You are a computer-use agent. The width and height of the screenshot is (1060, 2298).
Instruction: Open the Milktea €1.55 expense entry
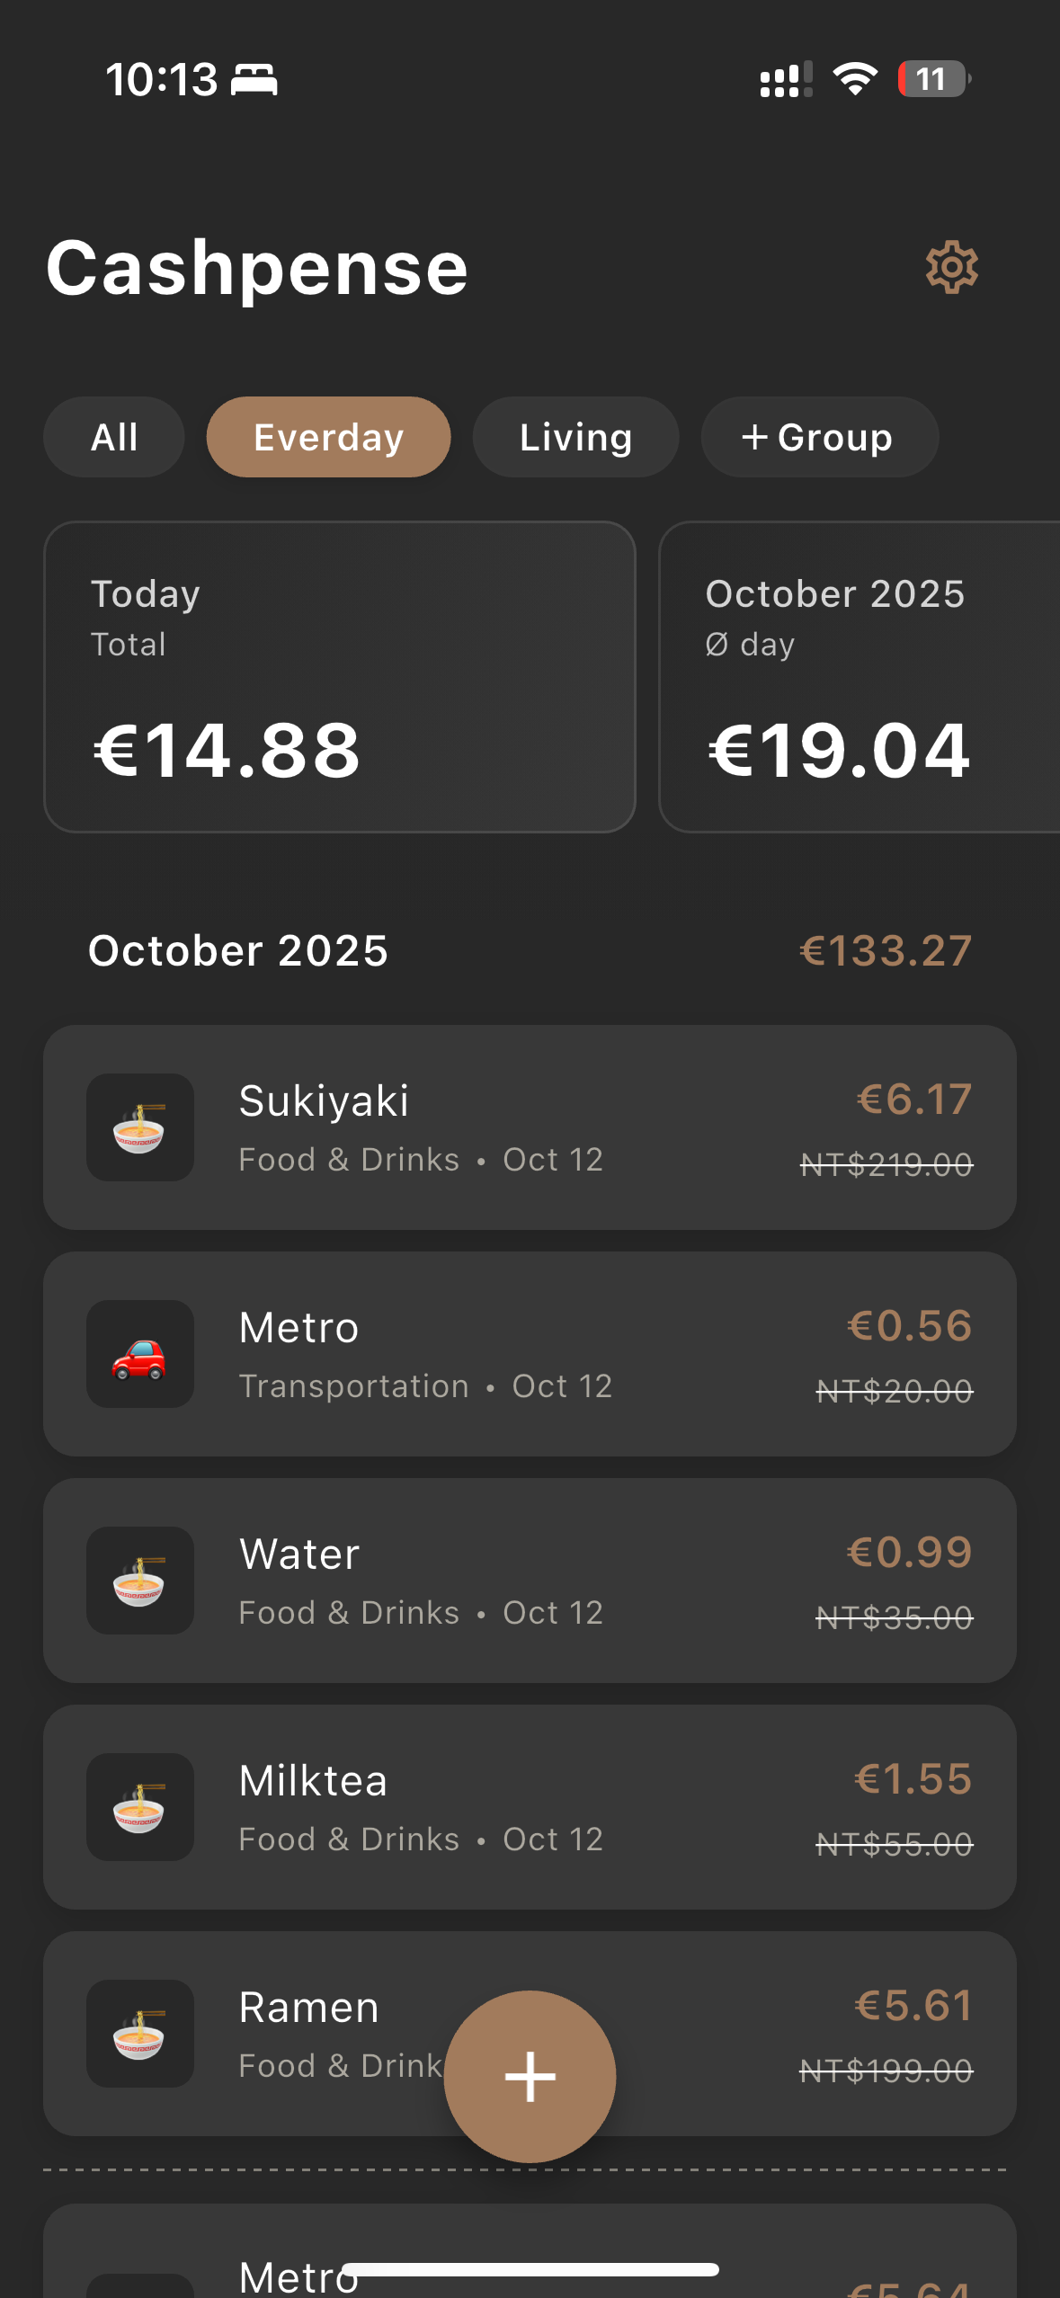pyautogui.click(x=530, y=1807)
